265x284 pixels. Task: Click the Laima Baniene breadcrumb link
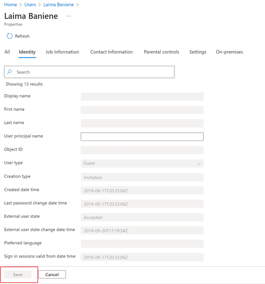click(59, 5)
